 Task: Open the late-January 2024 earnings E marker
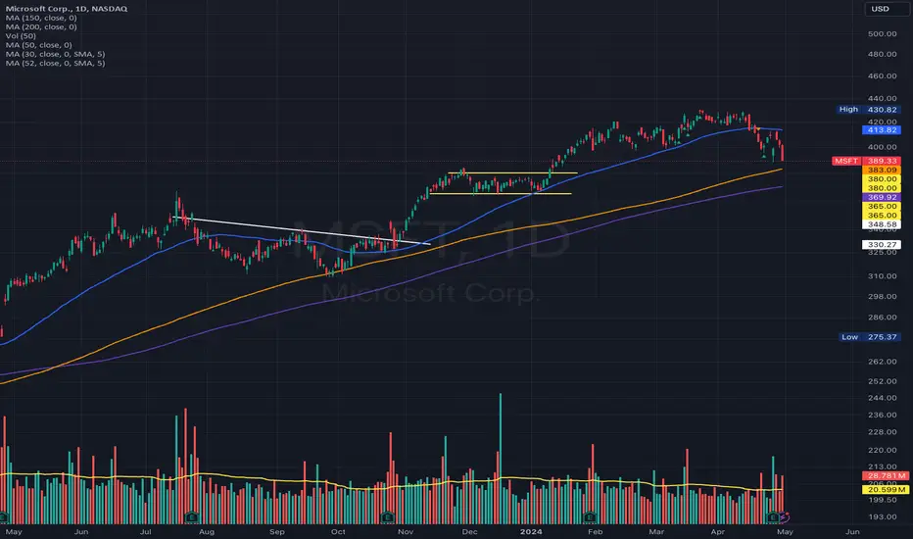590,517
